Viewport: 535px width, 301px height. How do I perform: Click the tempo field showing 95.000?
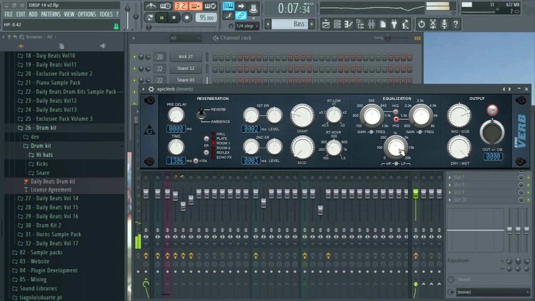[207, 18]
